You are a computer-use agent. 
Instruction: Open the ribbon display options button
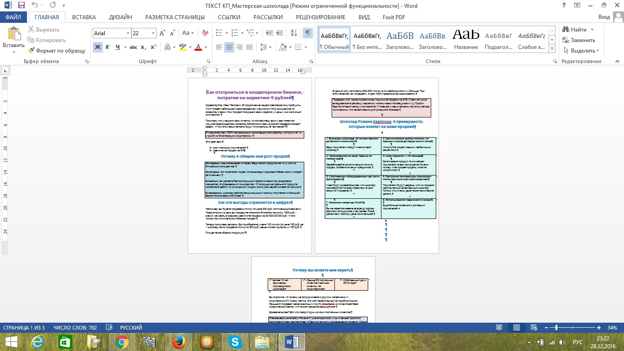pyautogui.click(x=578, y=5)
